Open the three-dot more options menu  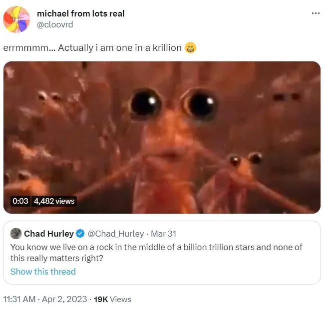pyautogui.click(x=316, y=13)
